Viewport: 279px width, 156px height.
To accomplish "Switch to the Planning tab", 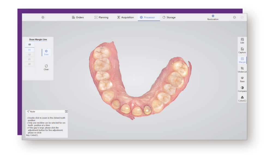I will 101,17.
